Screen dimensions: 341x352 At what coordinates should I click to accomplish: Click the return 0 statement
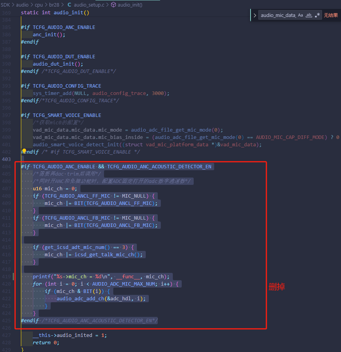point(46,343)
